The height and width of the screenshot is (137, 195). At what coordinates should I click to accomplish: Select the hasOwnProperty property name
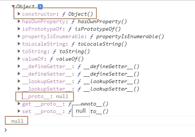43,22
